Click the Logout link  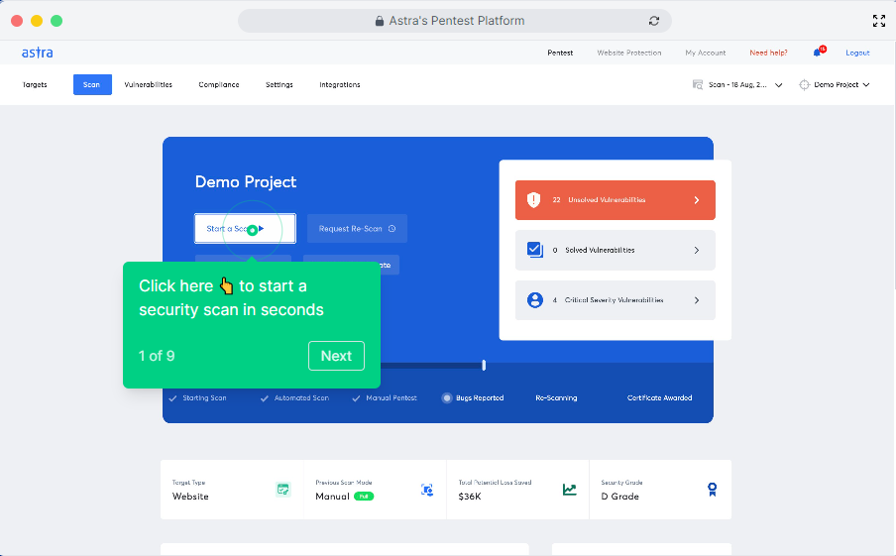857,53
